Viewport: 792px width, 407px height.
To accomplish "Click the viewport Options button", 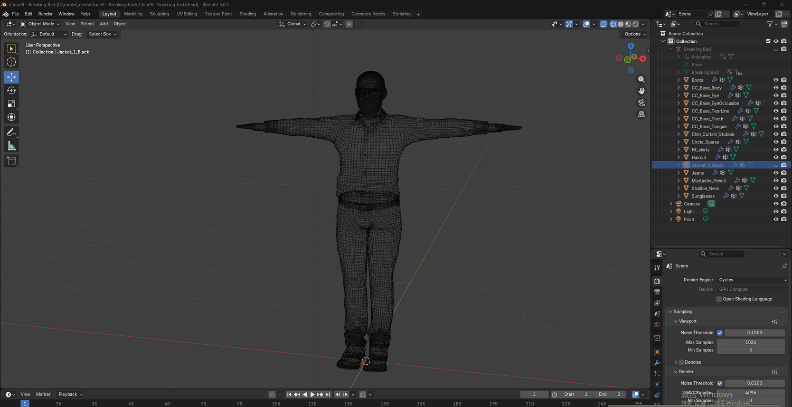I will (x=635, y=34).
